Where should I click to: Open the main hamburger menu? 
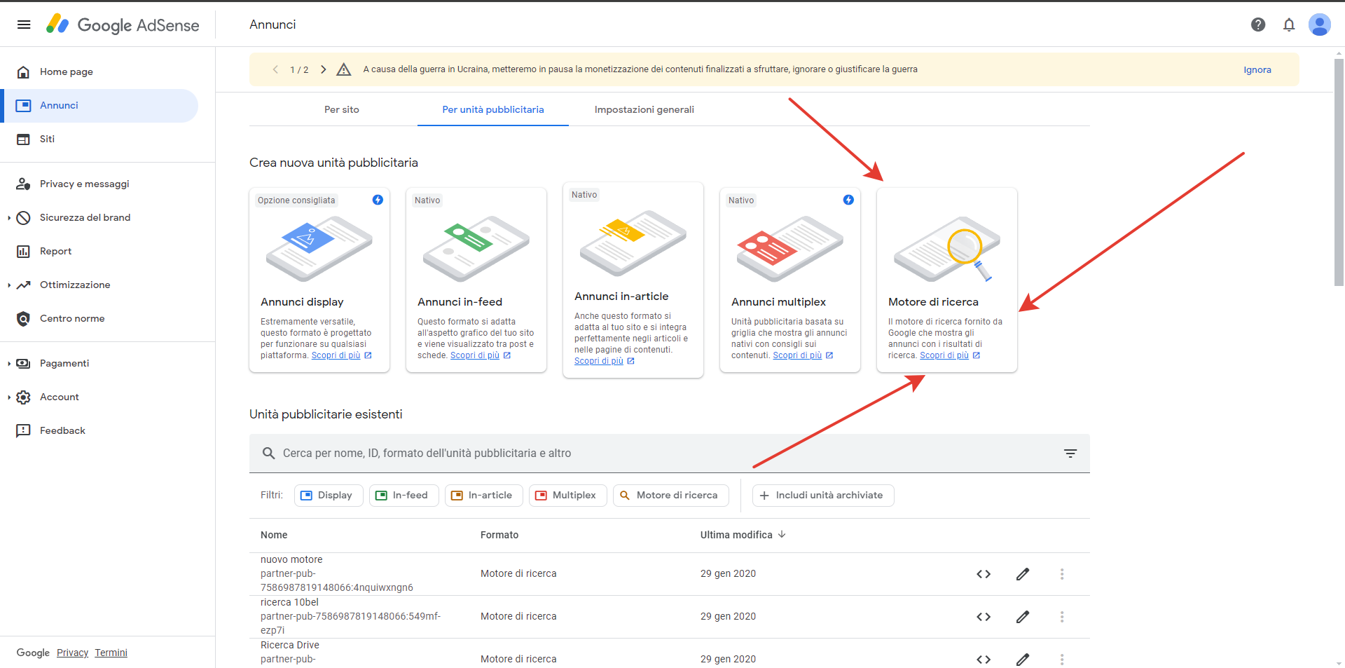point(24,25)
